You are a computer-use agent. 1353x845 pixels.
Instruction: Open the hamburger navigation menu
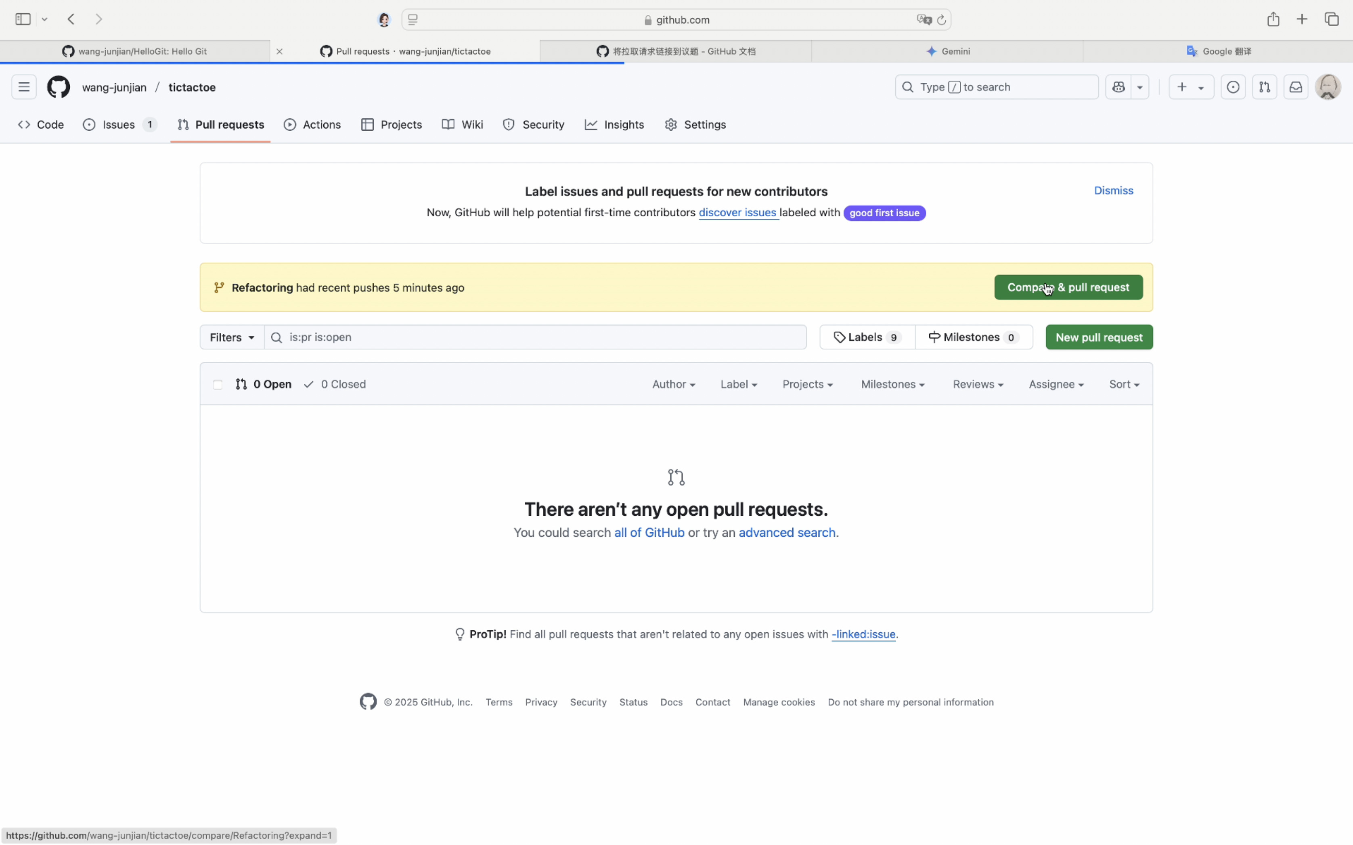point(23,87)
